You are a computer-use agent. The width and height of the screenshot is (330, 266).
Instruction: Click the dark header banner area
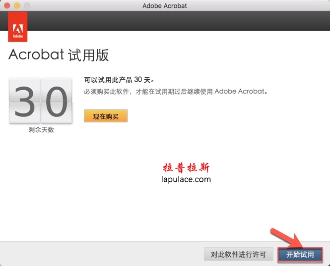[x=174, y=22]
